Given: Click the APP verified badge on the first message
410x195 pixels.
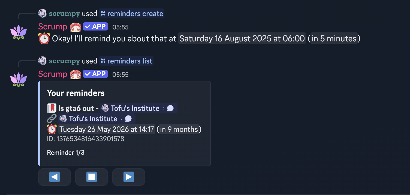Looking at the screenshot, I should (x=95, y=26).
